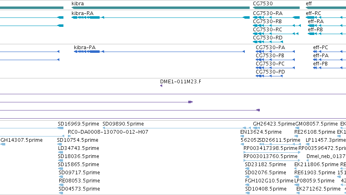The width and height of the screenshot is (346, 195).
Task: Open EST label EK271262.5prime
Action: [318, 189]
